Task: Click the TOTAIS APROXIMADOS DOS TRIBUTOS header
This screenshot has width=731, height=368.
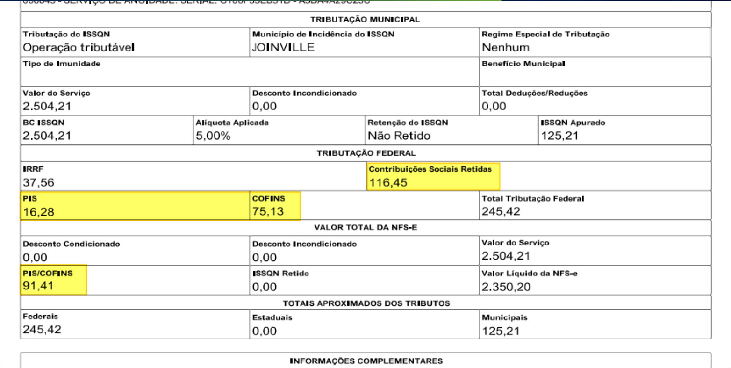Action: click(x=365, y=303)
